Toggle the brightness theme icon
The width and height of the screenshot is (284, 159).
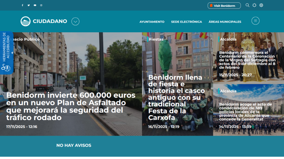point(254,5)
